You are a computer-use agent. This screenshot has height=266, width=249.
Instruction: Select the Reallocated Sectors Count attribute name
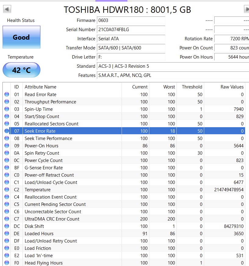click(52, 124)
